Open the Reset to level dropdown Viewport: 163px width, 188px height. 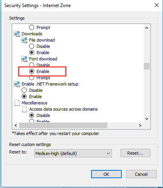click(73, 153)
